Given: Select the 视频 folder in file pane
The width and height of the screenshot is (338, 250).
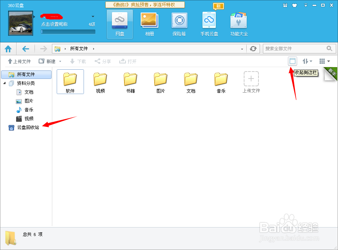Looking at the screenshot, I should tap(100, 83).
